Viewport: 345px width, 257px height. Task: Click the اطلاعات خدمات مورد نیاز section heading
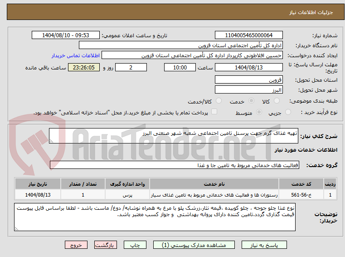[306, 150]
